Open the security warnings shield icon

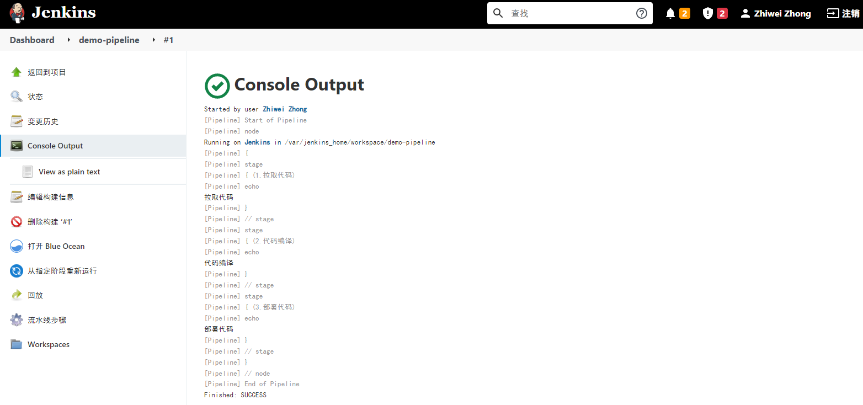click(708, 13)
